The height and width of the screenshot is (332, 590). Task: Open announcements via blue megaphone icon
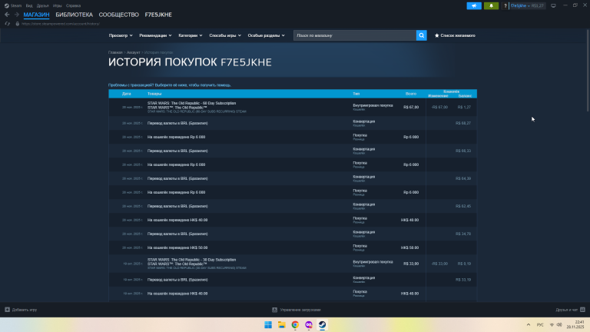(x=474, y=5)
